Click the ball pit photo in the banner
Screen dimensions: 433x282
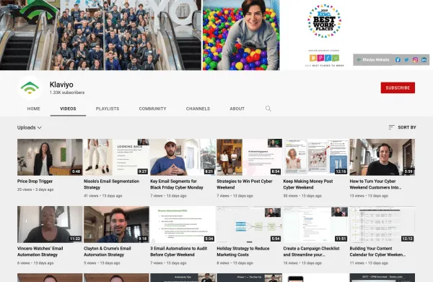241,35
